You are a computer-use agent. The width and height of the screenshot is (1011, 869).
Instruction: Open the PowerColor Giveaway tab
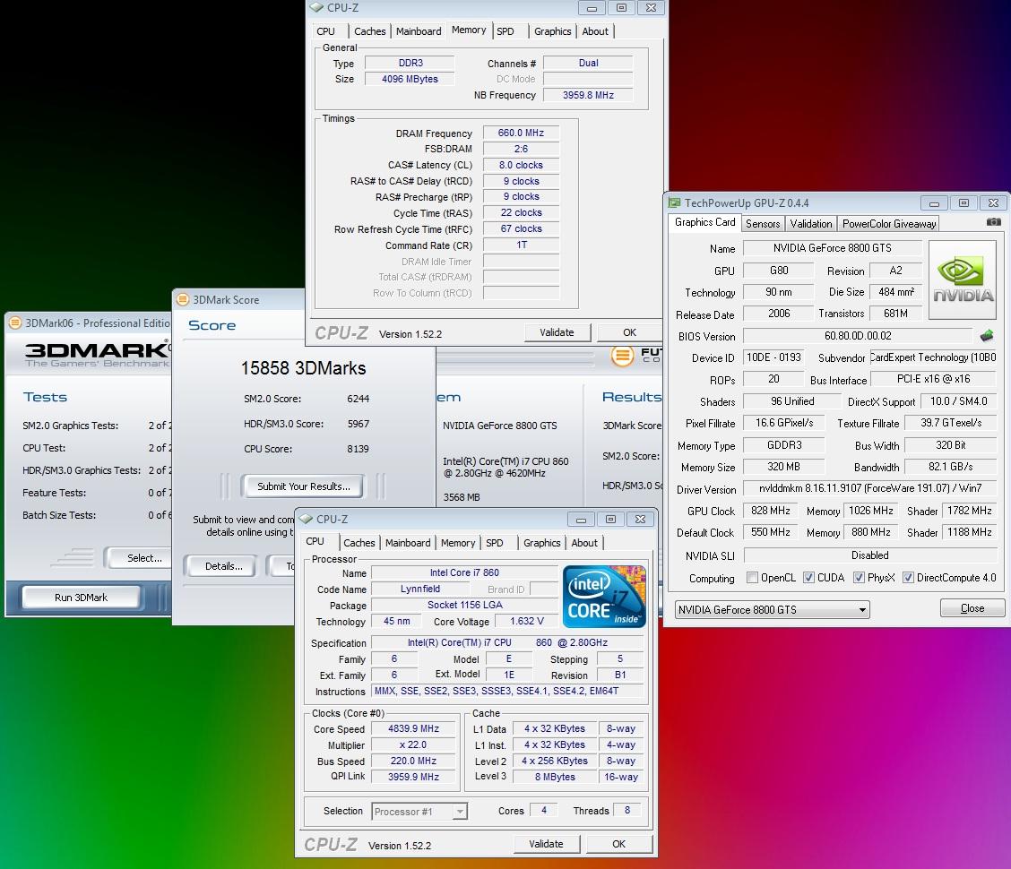888,224
